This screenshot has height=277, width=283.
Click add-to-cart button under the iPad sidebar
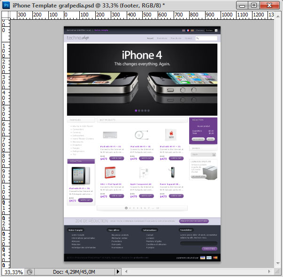85,200
